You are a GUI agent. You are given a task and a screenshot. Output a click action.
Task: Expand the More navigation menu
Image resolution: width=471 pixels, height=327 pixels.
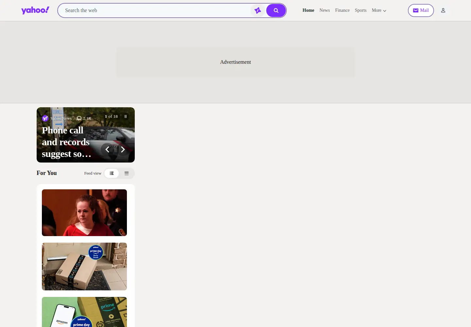point(379,10)
